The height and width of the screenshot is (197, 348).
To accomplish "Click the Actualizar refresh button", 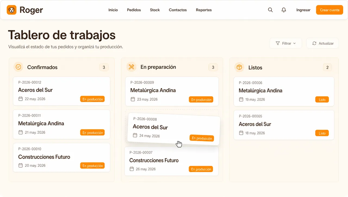I will [322, 43].
